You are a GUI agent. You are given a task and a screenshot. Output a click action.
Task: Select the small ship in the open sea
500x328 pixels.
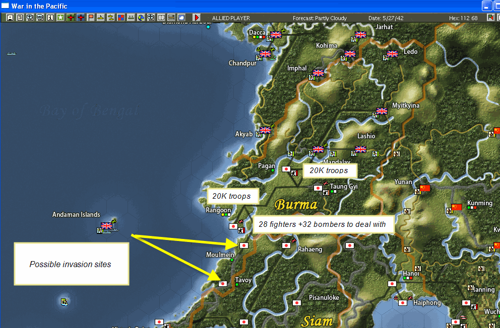click(12, 53)
